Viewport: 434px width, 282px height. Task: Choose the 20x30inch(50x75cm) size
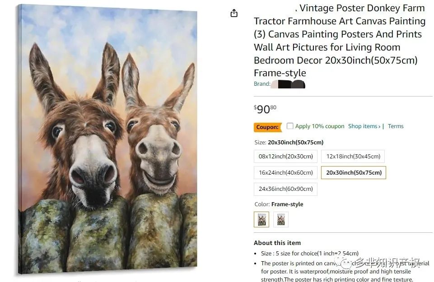coord(354,172)
